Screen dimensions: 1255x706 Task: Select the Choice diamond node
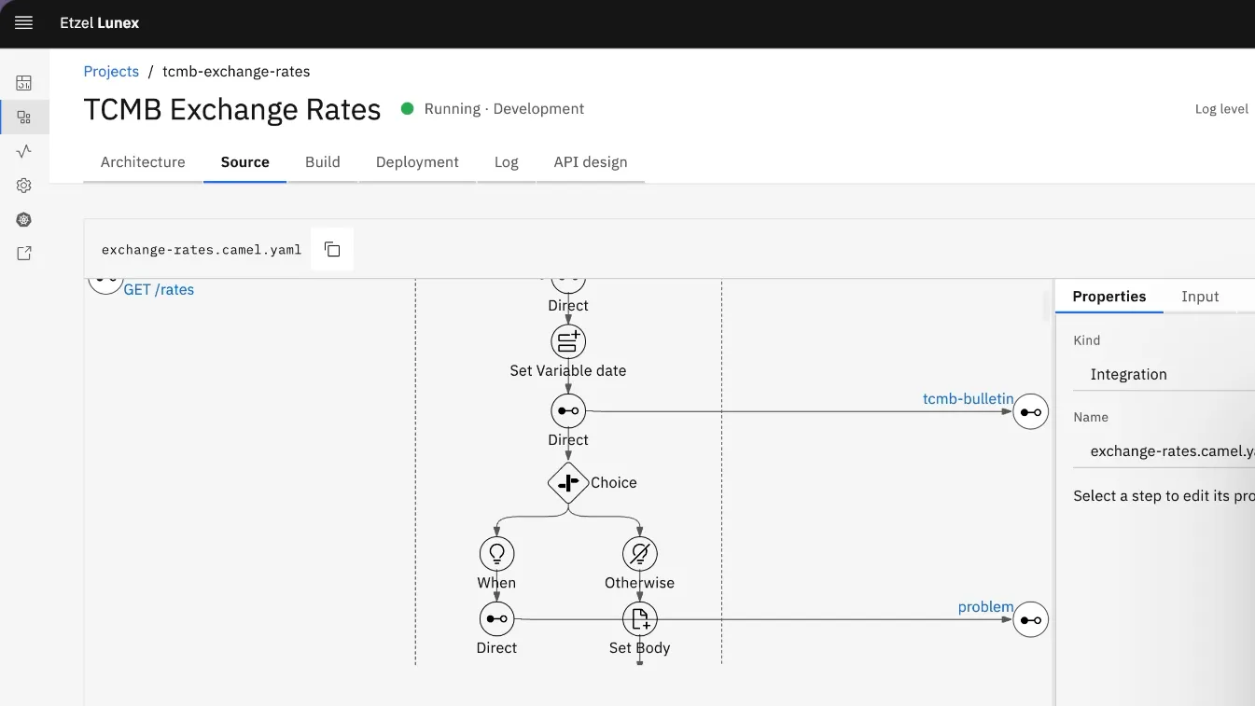coord(568,483)
